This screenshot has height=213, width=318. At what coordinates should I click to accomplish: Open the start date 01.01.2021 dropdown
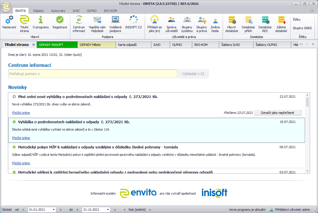click(54, 210)
